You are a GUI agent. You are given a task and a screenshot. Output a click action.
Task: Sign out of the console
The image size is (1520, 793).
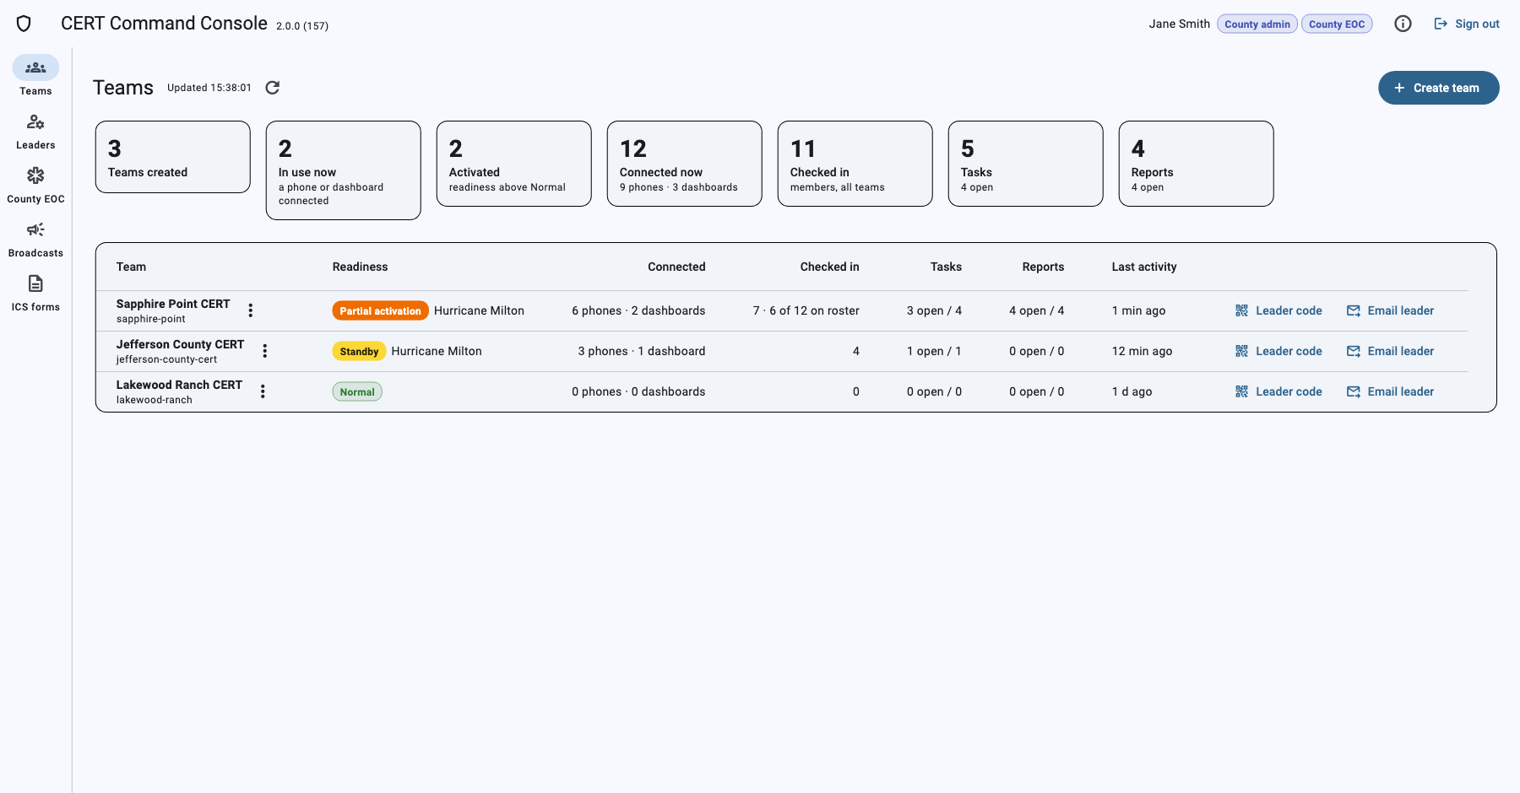[1467, 24]
